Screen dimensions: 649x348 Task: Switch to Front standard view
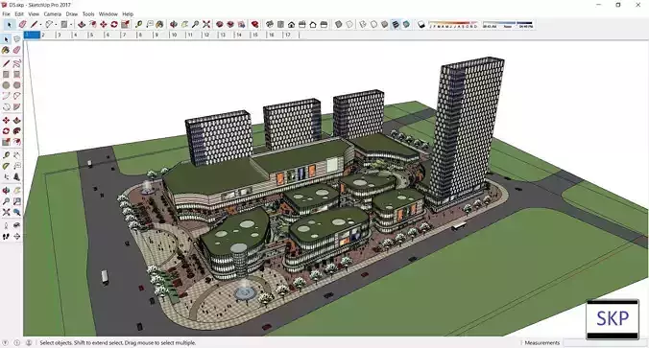point(292,25)
